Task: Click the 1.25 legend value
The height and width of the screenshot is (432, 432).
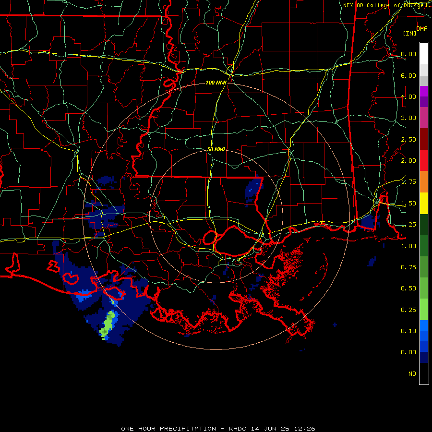Action: click(408, 225)
